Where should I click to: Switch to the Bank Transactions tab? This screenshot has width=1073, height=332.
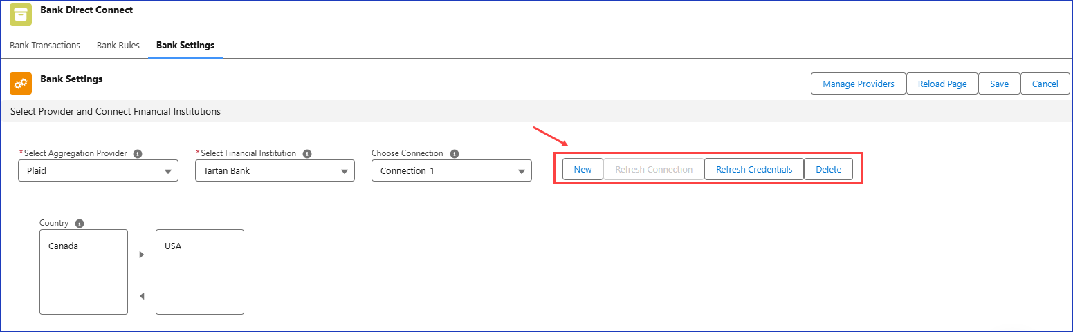click(x=45, y=46)
